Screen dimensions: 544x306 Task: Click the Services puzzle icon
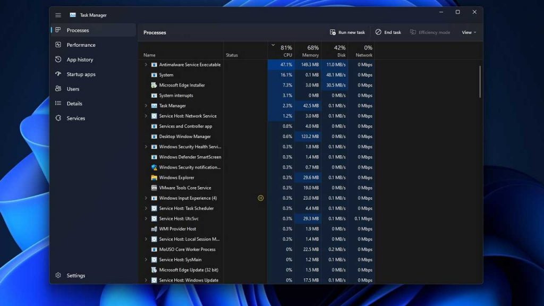[58, 118]
